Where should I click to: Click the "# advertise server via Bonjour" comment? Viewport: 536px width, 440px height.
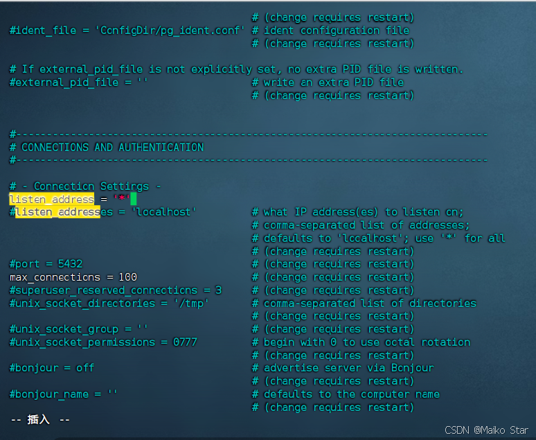343,368
